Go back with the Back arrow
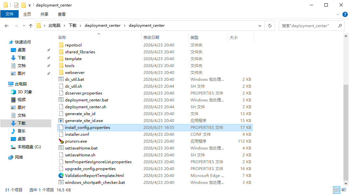 (7, 26)
